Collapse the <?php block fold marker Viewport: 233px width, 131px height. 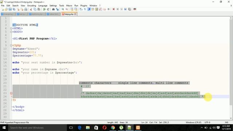[x=11, y=45]
